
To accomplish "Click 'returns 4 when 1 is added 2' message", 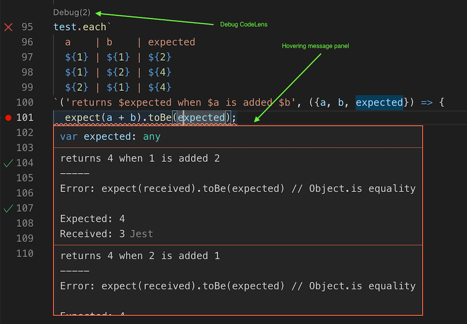I will pos(140,158).
